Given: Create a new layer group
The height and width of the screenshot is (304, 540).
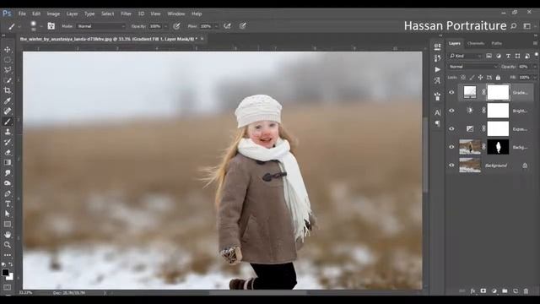Looking at the screenshot, I should click(505, 290).
